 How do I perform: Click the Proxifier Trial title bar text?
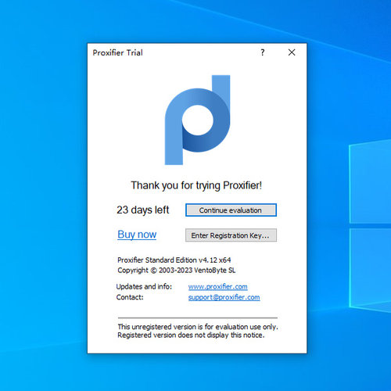tap(117, 52)
